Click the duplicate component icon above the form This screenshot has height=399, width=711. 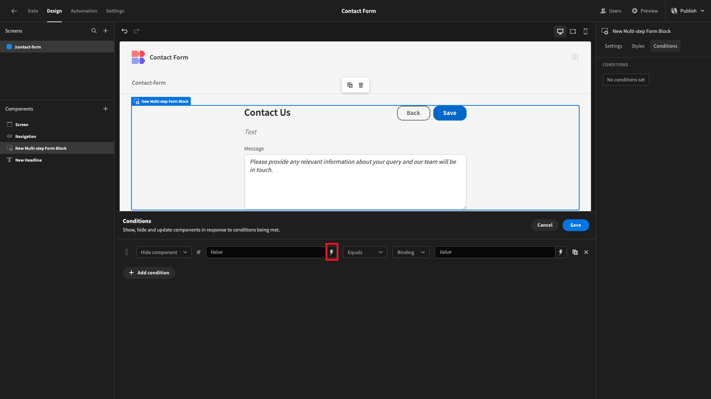point(350,85)
